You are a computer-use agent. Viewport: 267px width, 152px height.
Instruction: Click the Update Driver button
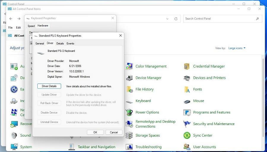[x=49, y=95]
